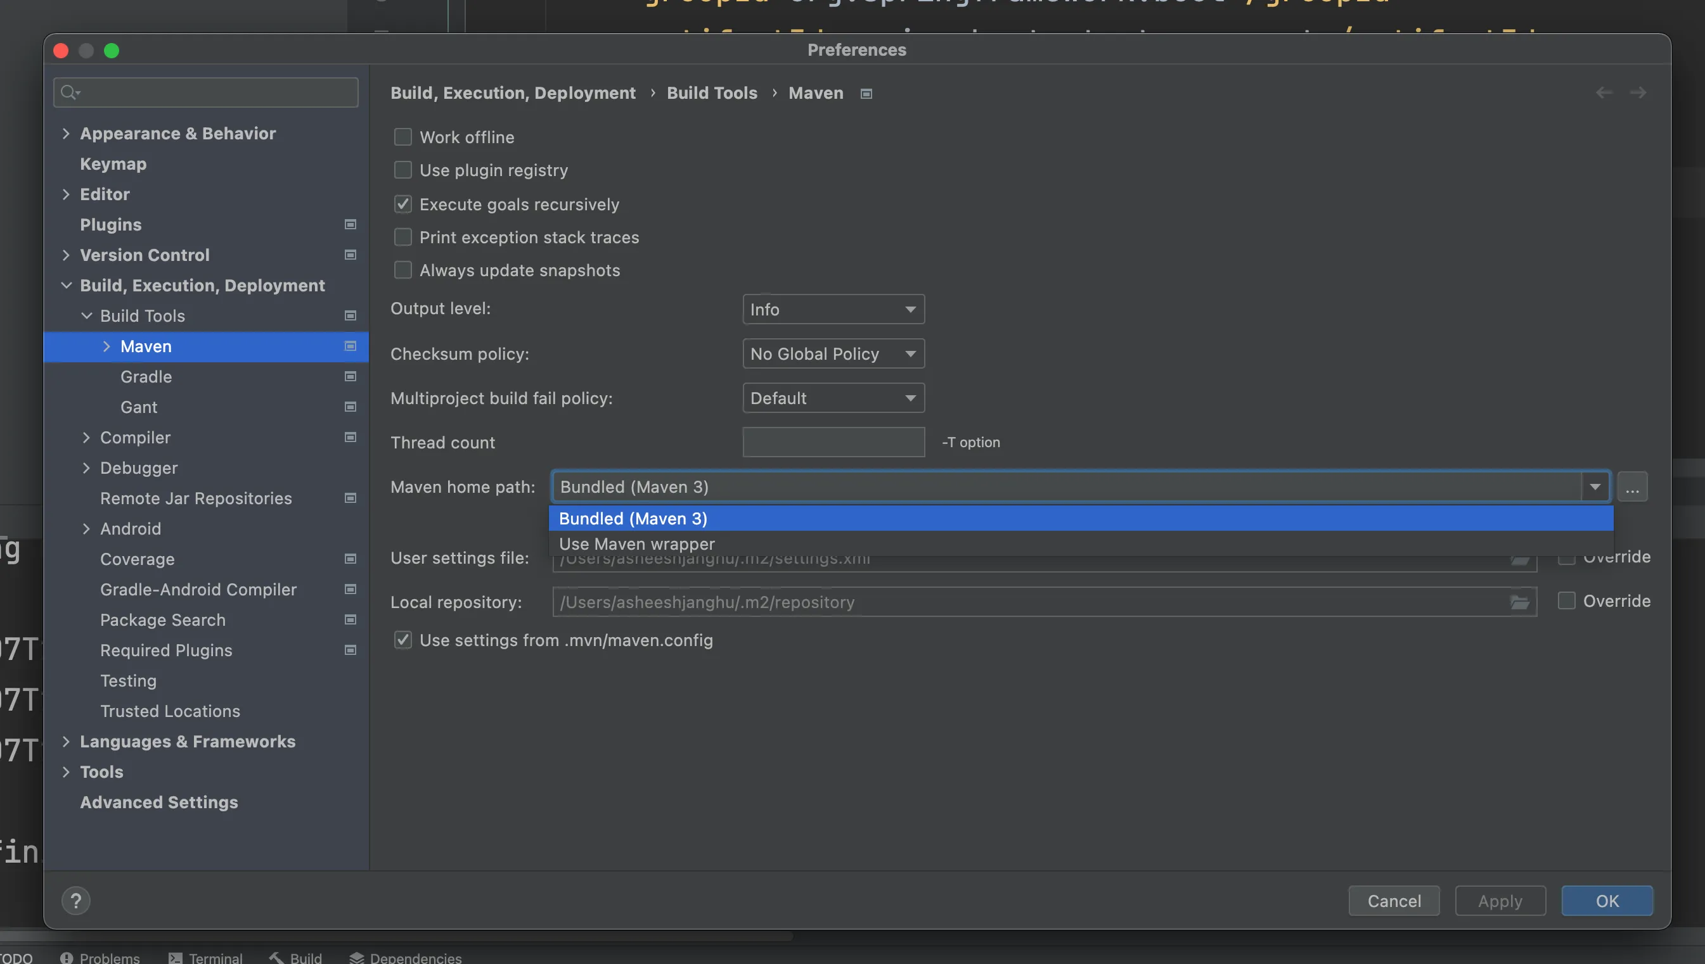This screenshot has height=964, width=1705.
Task: Browse folder icon in Local repository field
Action: [1519, 602]
